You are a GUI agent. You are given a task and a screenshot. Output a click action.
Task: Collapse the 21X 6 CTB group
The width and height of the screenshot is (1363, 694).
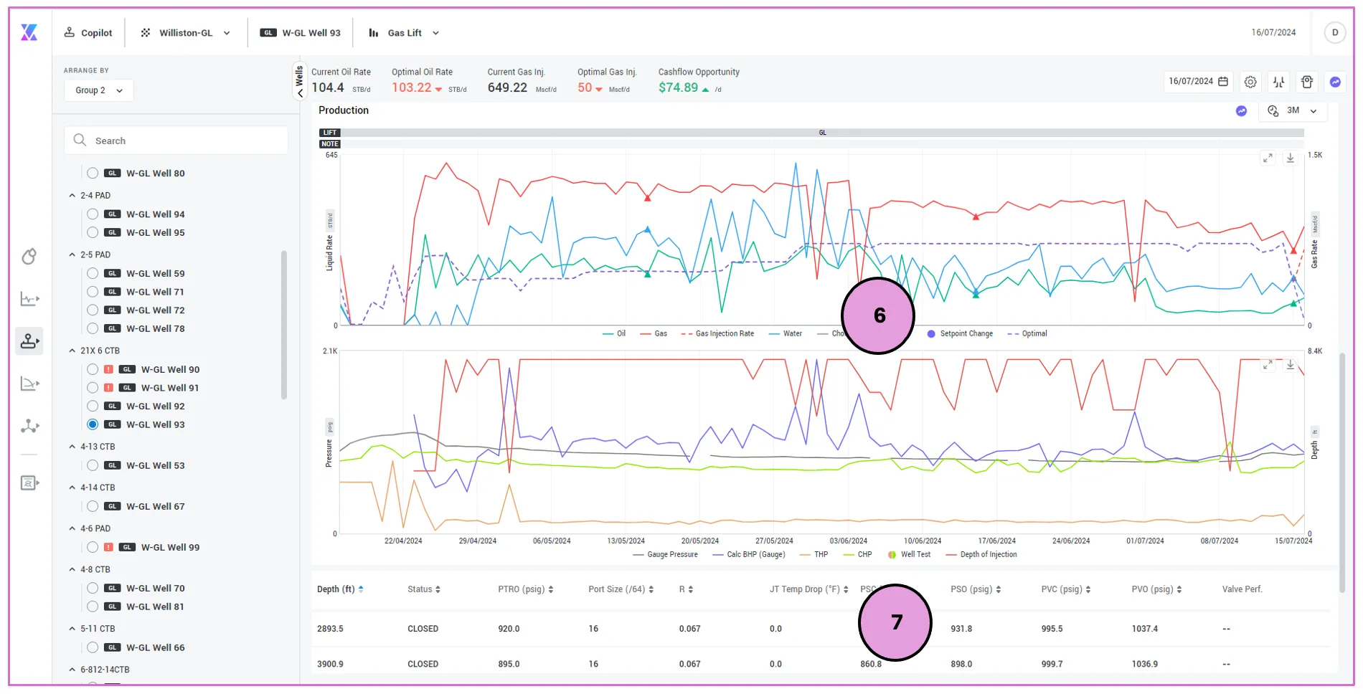[x=72, y=351]
